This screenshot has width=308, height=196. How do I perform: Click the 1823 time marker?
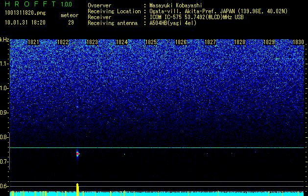pyautogui.click(x=93, y=42)
